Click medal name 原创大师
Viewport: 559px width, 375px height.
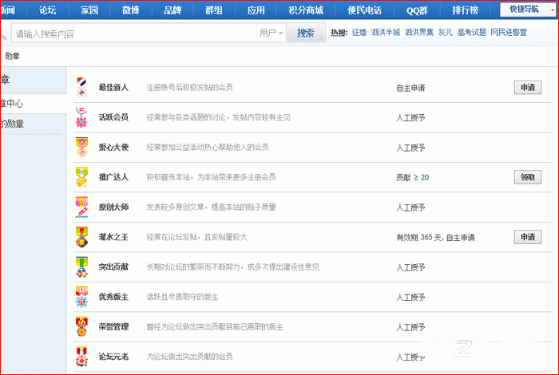tap(113, 207)
